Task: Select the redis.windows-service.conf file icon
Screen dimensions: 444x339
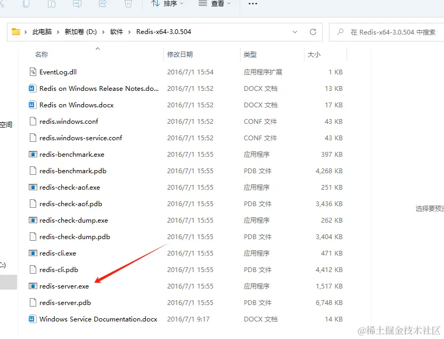Action: click(x=33, y=138)
